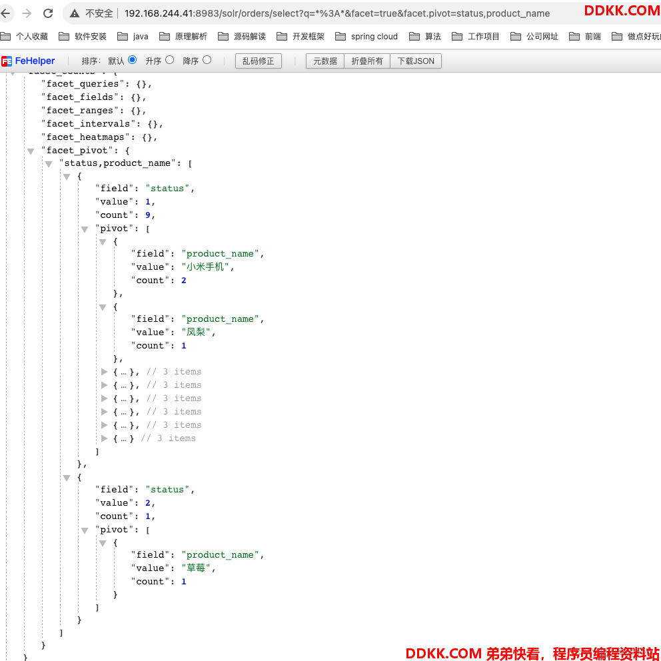Viewport: 661px width, 661px height.
Task: Click the "facet_heatmaps" key
Action: (85, 137)
